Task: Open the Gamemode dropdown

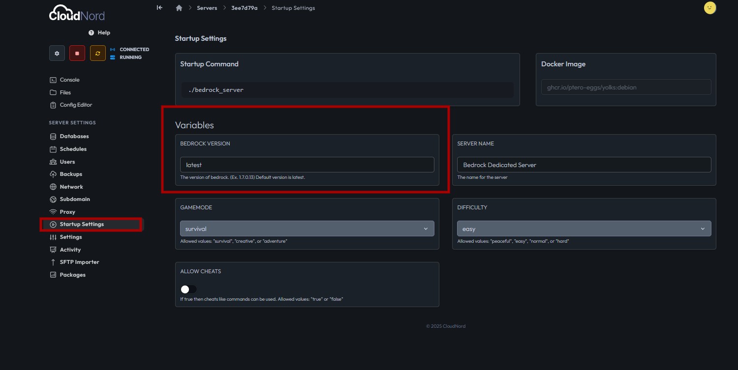Action: pos(307,228)
